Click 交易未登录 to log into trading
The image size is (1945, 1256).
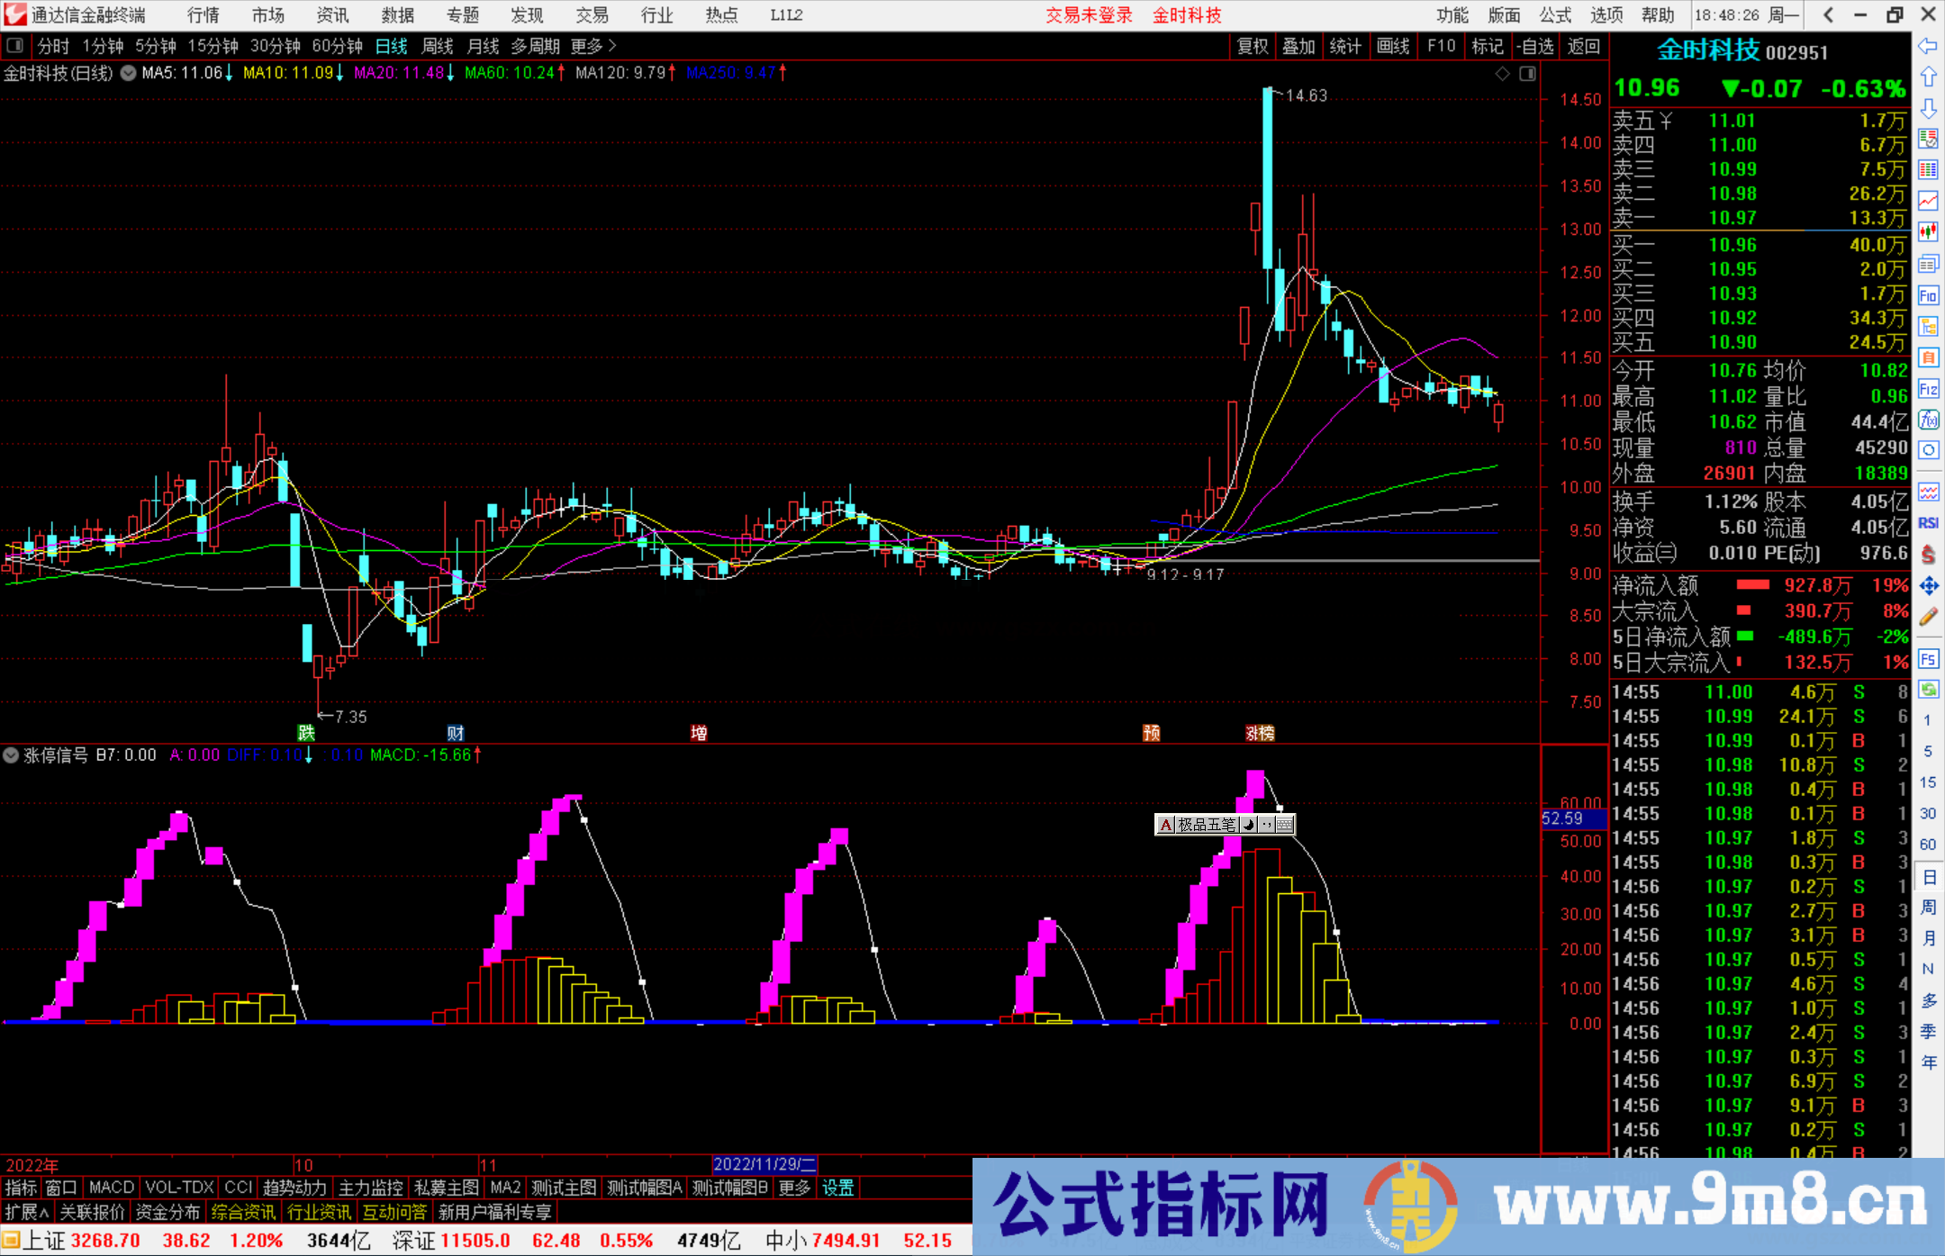[x=1088, y=14]
